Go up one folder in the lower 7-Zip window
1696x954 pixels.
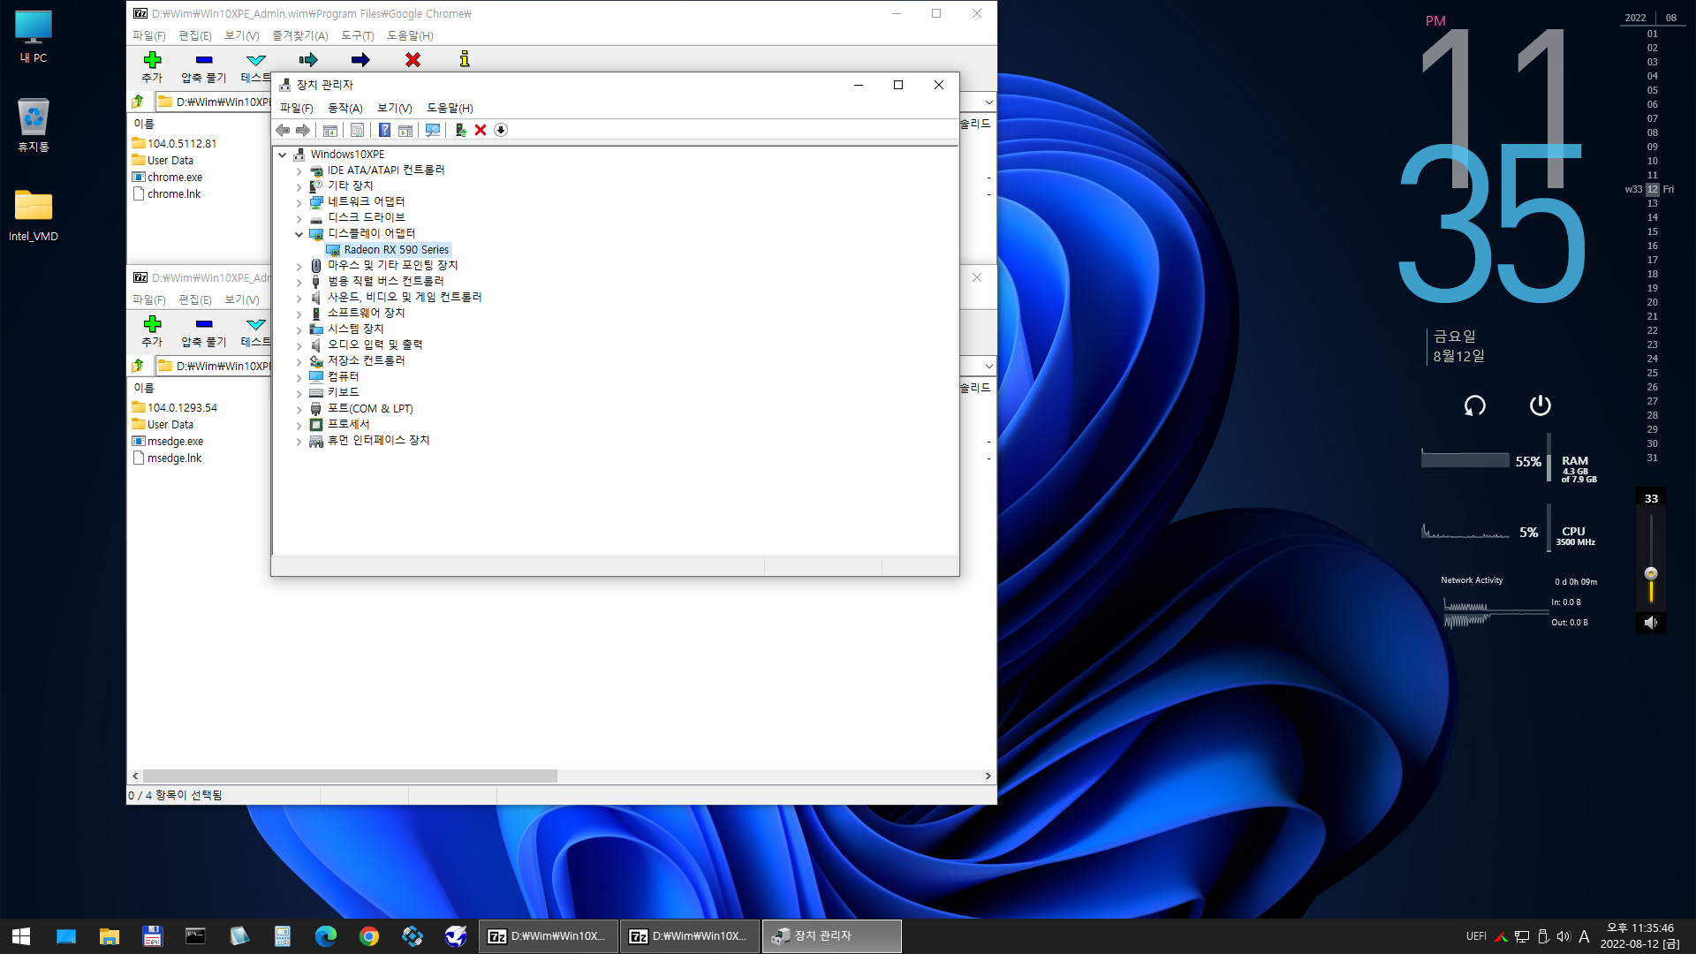(139, 366)
